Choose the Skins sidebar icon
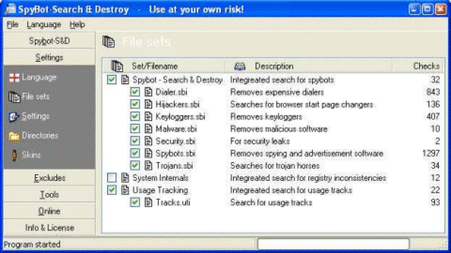Viewport: 451px width, 253px height. (x=14, y=155)
